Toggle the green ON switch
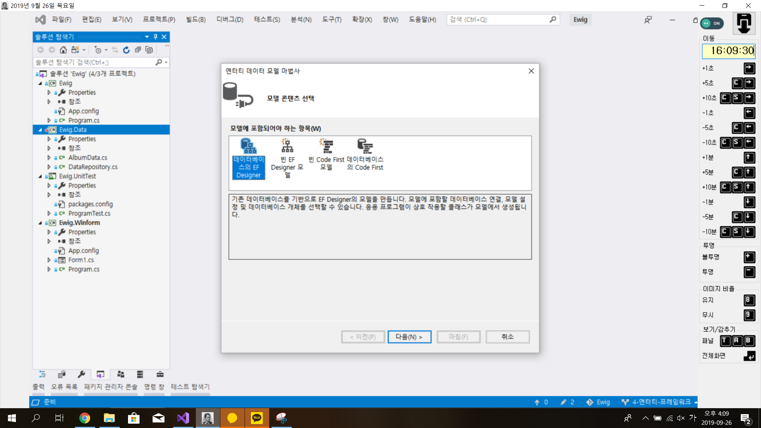Screen dimensions: 761x428 tap(712, 23)
